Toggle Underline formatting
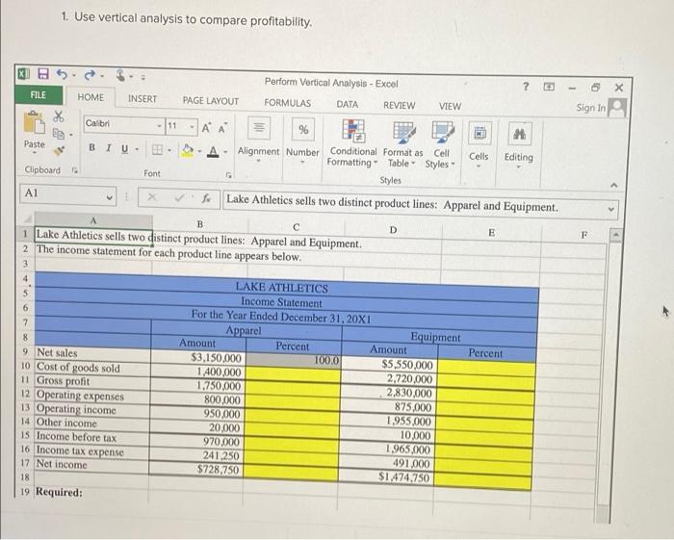 (124, 148)
